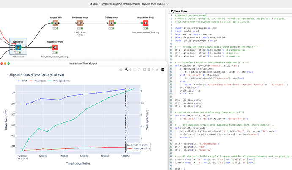Select the Pan tool in chart modebar

[130, 69]
